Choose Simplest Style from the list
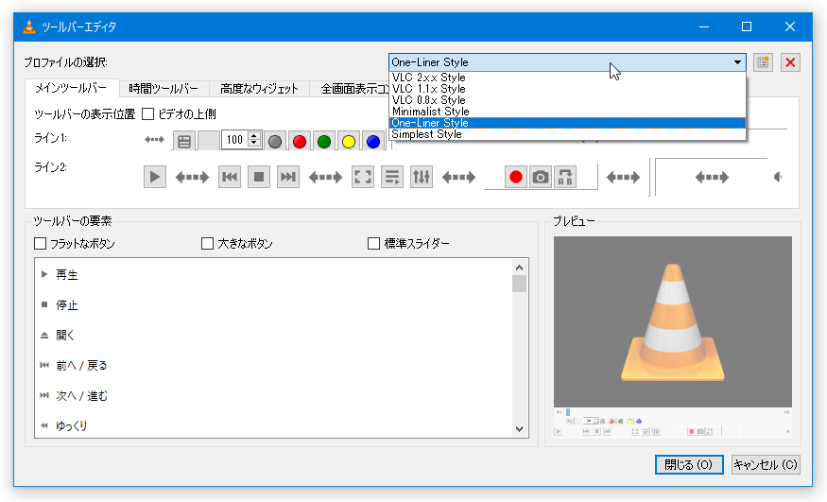The image size is (827, 502). pyautogui.click(x=567, y=134)
